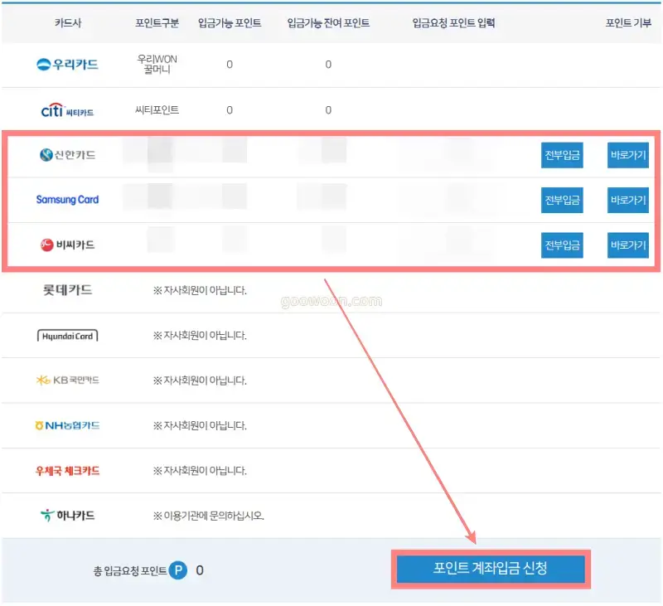This screenshot has width=663, height=606.
Task: Click the 카드사 column header
Action: (68, 23)
